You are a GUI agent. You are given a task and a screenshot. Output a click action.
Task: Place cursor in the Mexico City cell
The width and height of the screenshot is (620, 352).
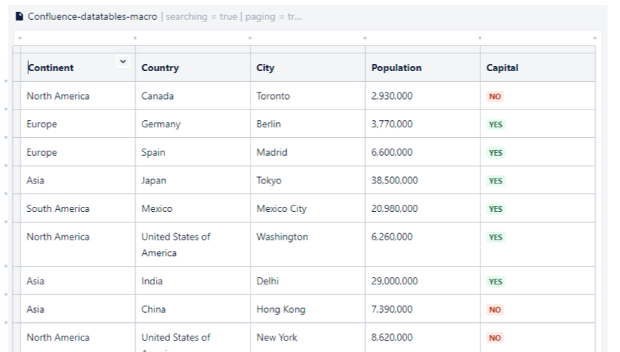282,209
